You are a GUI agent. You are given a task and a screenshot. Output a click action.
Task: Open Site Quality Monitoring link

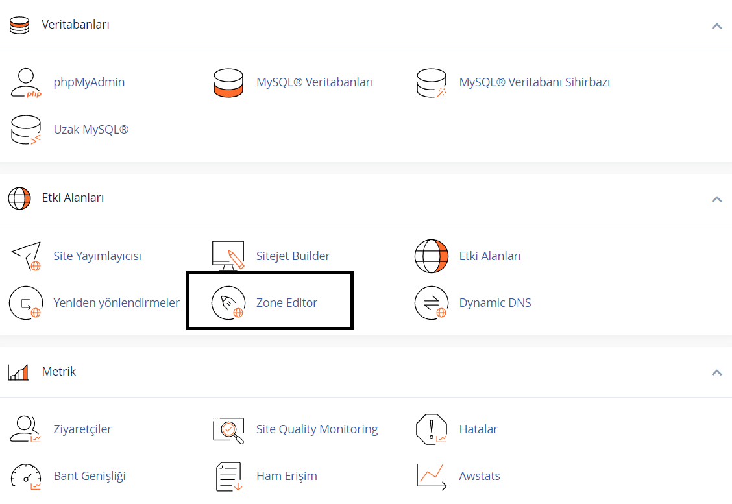(317, 429)
